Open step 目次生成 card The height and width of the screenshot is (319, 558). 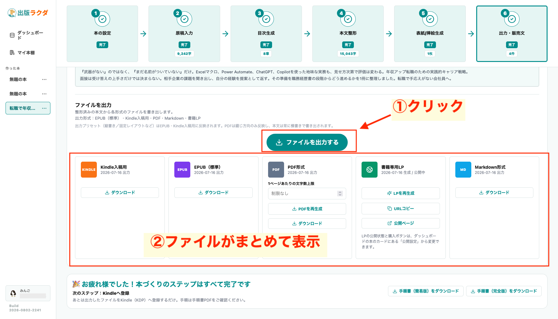[x=266, y=34]
